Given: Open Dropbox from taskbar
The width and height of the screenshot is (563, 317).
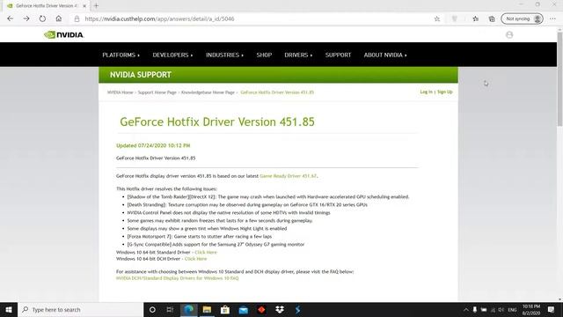Looking at the screenshot, I should [x=280, y=309].
